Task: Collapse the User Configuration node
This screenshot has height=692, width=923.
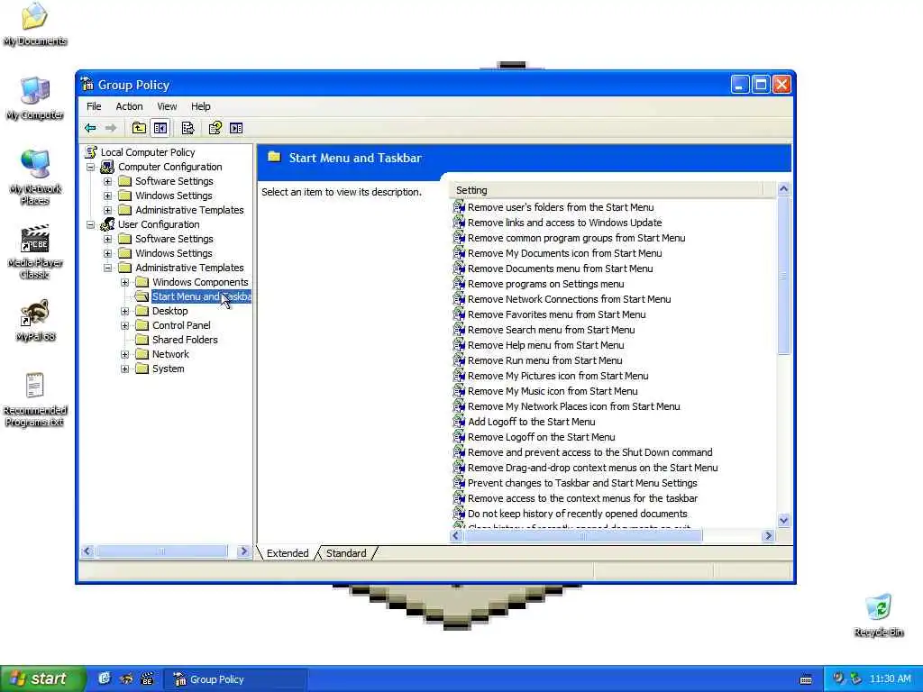Action: coord(91,224)
